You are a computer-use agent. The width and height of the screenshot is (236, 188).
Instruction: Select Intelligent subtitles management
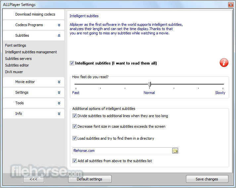click(x=31, y=52)
